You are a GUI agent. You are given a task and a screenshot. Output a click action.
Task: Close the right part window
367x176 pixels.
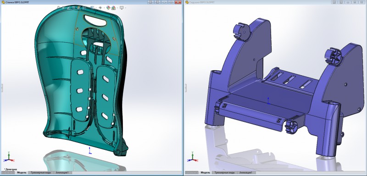pos(362,2)
